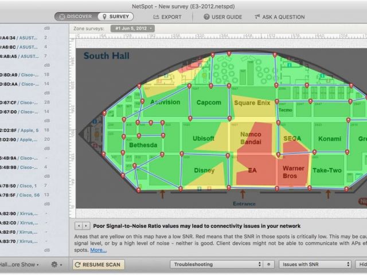Click the Ubisoft booth on the map

click(204, 139)
